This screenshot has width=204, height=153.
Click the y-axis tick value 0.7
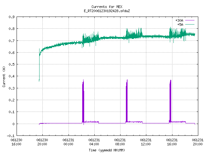click(11, 41)
